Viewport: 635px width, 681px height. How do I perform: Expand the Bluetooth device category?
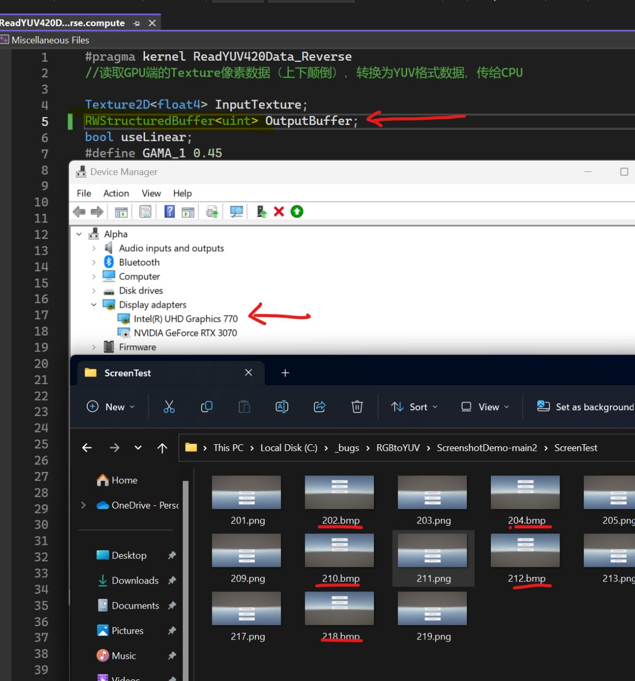[94, 262]
